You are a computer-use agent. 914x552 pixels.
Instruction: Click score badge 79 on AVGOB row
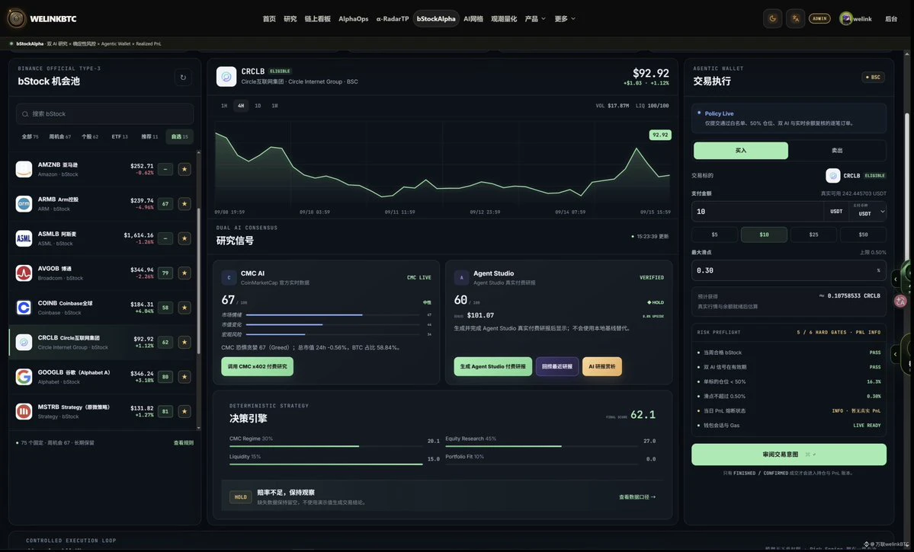pyautogui.click(x=165, y=273)
